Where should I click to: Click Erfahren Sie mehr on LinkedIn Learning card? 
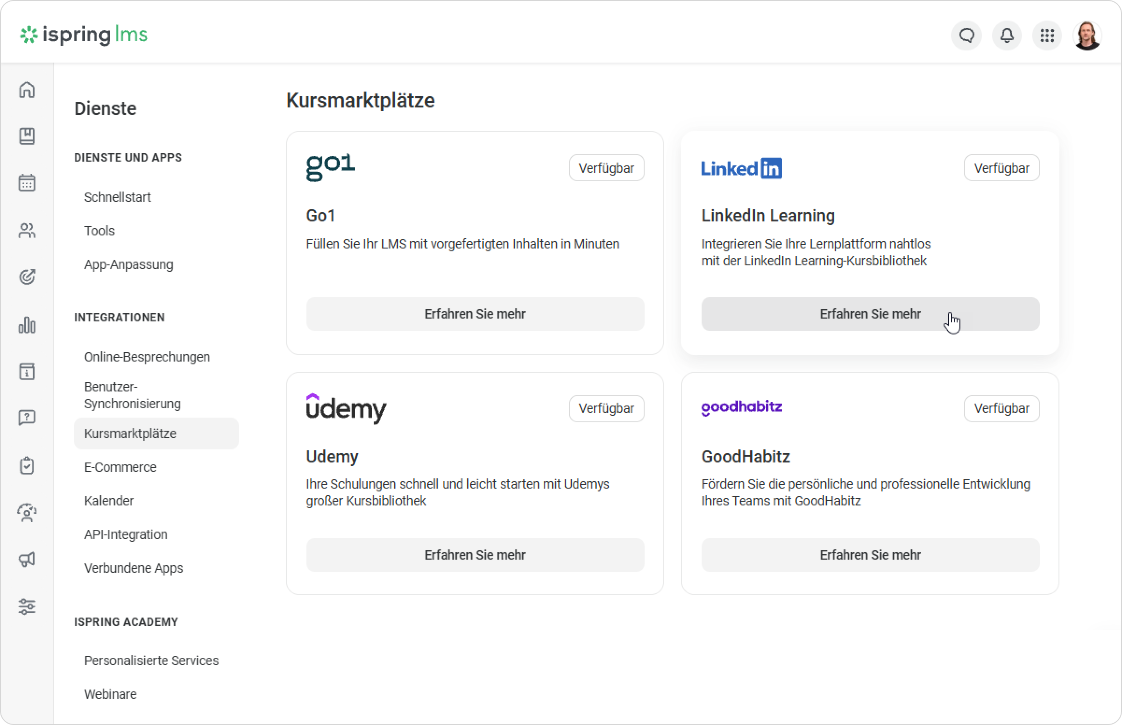tap(871, 314)
